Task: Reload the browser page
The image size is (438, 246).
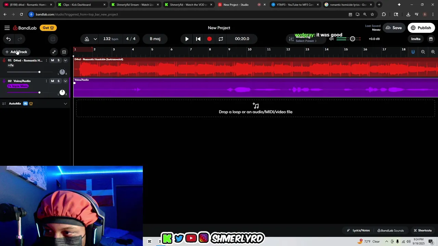Action: 21,14
